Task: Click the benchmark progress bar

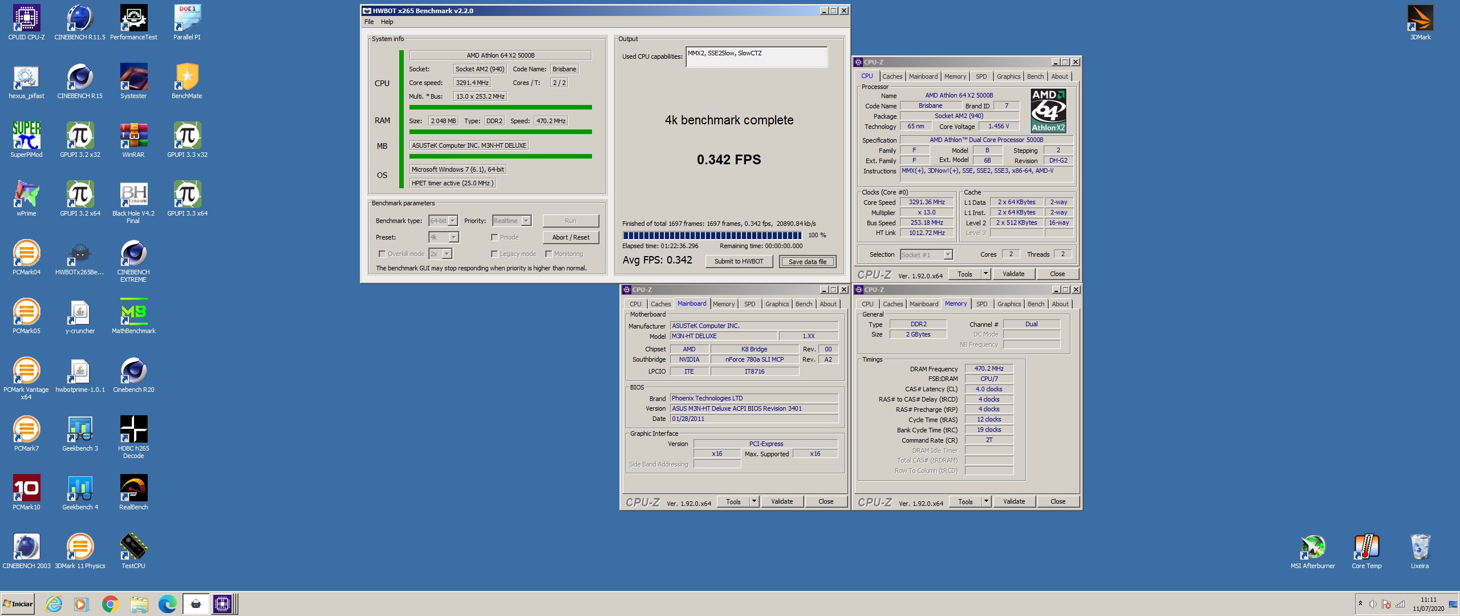Action: pyautogui.click(x=712, y=235)
